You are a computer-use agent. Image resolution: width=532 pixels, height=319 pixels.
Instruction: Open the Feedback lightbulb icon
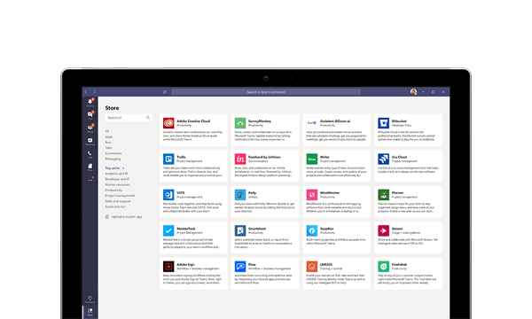90,299
